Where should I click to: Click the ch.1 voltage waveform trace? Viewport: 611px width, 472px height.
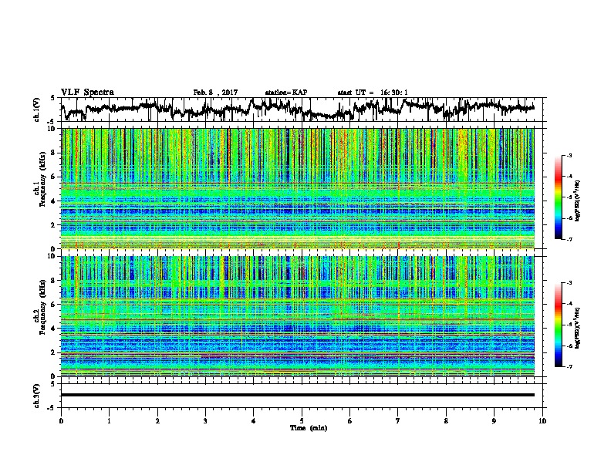[x=297, y=110]
